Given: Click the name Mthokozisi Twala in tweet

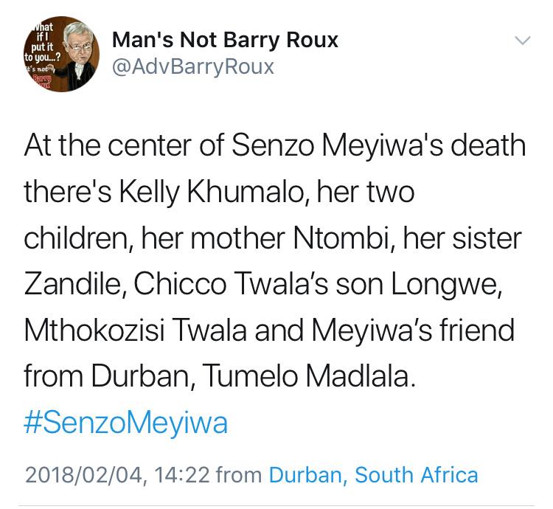Looking at the screenshot, I should point(135,330).
